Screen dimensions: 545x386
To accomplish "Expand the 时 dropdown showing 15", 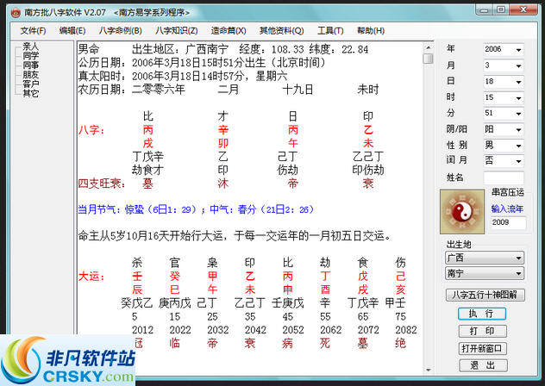I will [x=518, y=98].
